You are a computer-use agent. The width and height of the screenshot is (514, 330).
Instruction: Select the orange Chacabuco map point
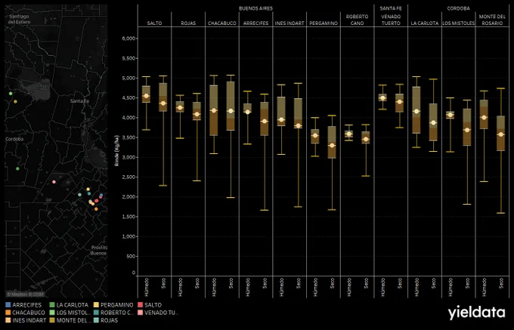pos(96,209)
